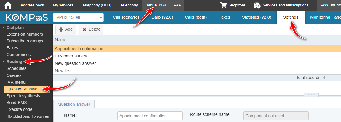This screenshot has height=122, width=341.
Task: Open Extension numbers in sidebar
Action: pyautogui.click(x=25, y=34)
